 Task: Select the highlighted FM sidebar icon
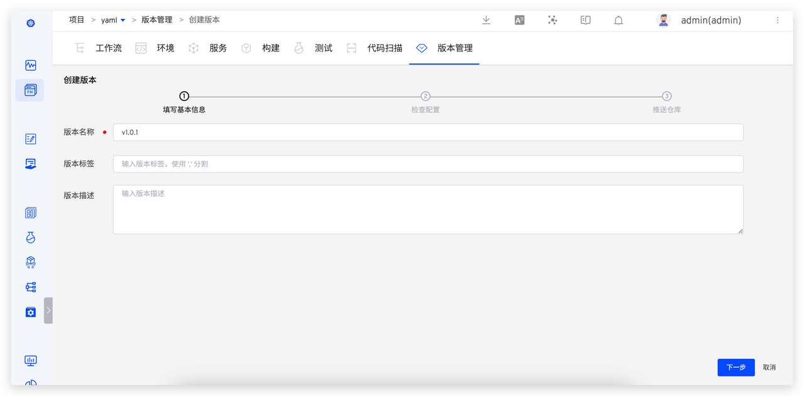pyautogui.click(x=30, y=90)
